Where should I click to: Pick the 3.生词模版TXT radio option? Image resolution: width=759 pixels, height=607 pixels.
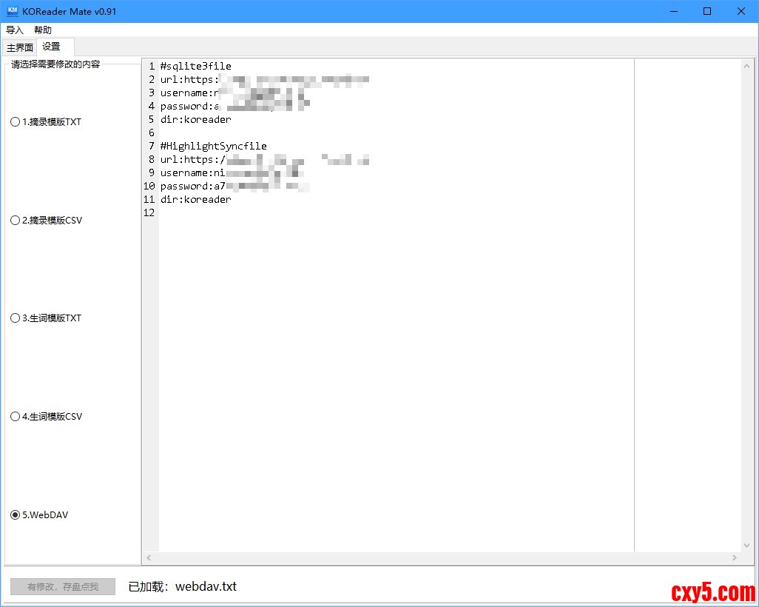[46, 318]
